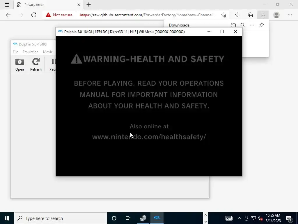298x224 pixels.
Task: Open Edge Settings and more menu
Action: pyautogui.click(x=290, y=15)
